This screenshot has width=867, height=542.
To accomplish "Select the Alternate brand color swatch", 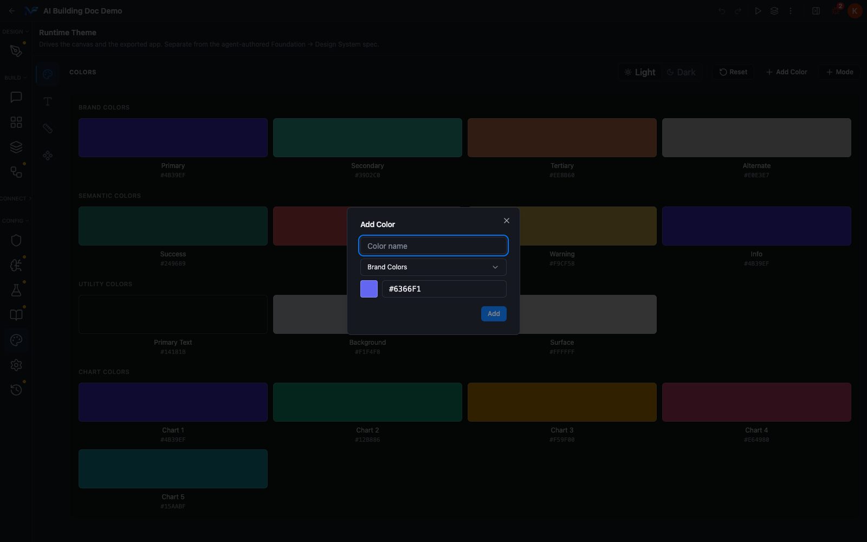I will 756,138.
